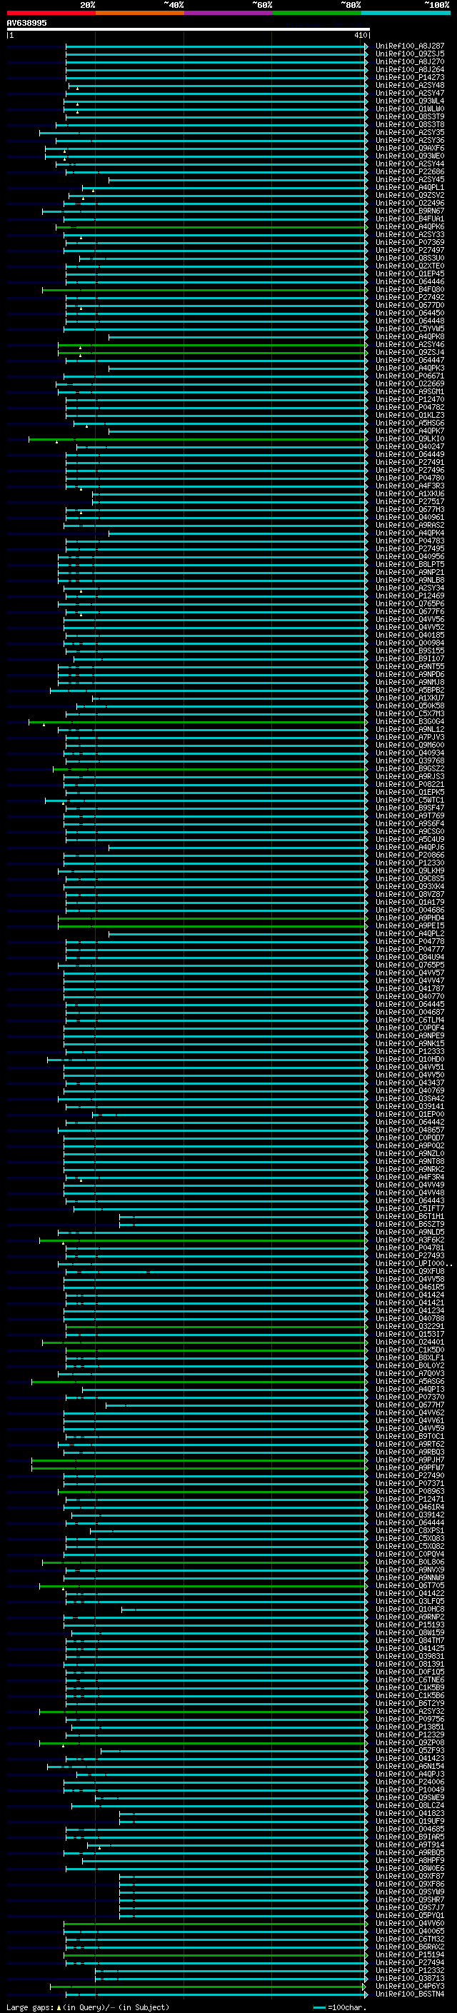Open hit UniRef100_B6STN4
Screen dimensions: 457x2013
(410, 1994)
